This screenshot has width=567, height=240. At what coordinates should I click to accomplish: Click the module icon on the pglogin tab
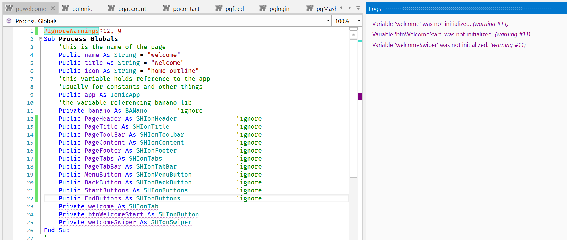coord(263,8)
